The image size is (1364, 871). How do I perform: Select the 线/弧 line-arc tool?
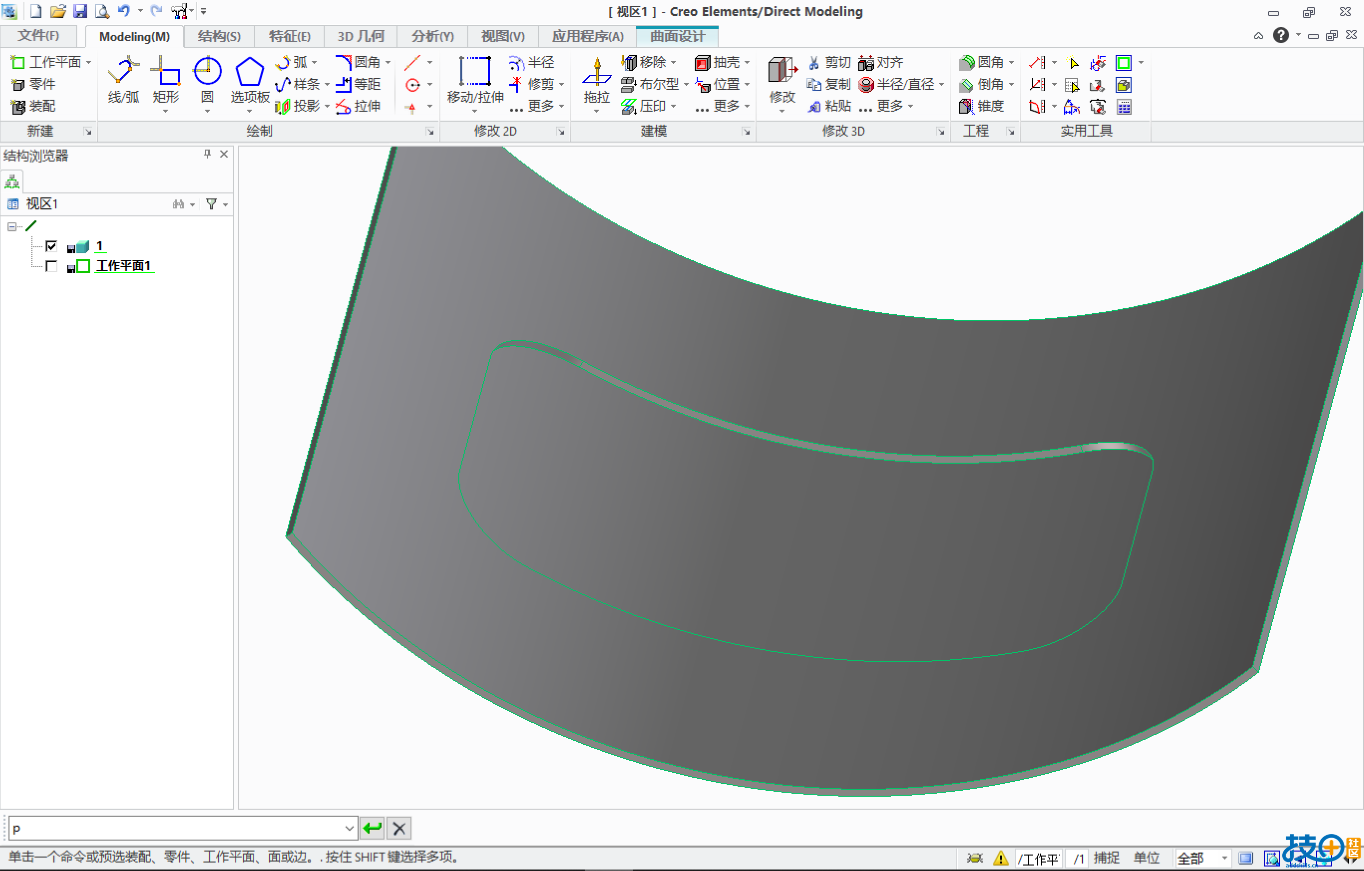click(124, 79)
